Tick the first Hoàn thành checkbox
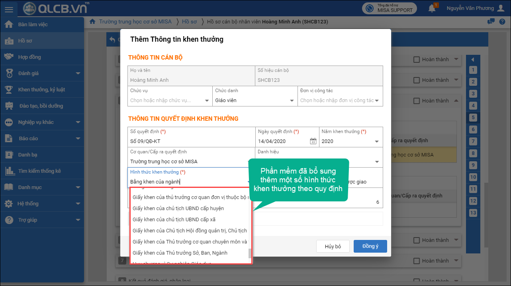 417,60
